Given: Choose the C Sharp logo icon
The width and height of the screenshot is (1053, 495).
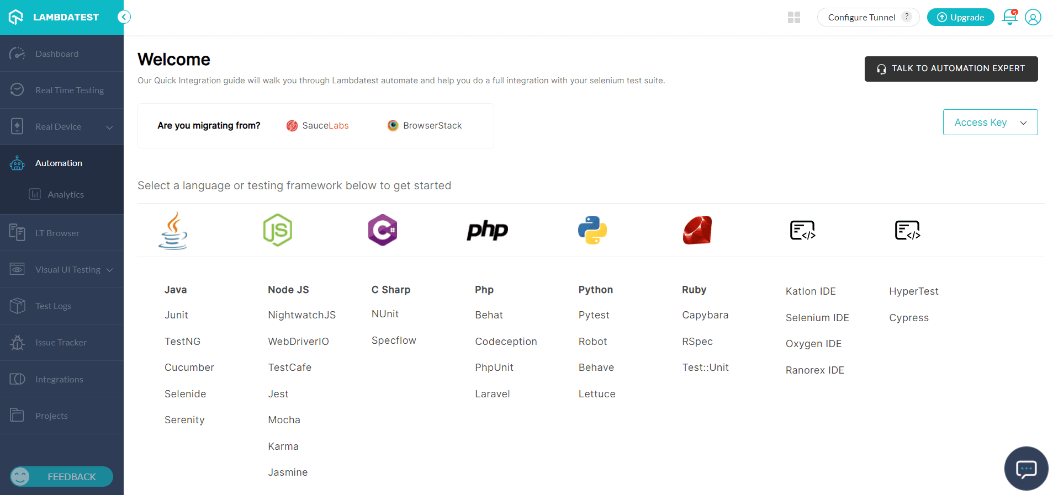Looking at the screenshot, I should (x=383, y=230).
